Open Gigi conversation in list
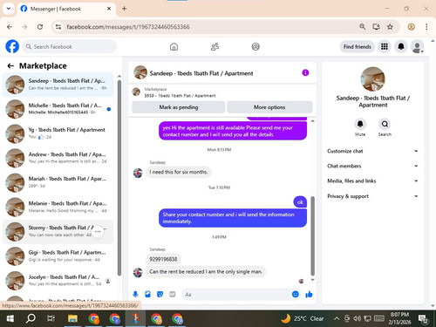Viewport: 436px width, 327px height. (x=58, y=256)
